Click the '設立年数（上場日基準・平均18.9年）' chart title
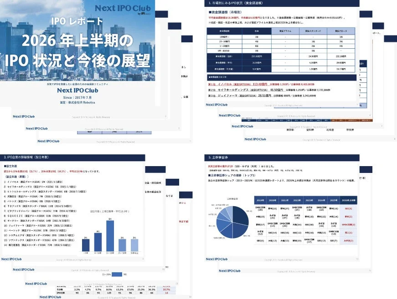397x299 pixels. pyautogui.click(x=110, y=211)
